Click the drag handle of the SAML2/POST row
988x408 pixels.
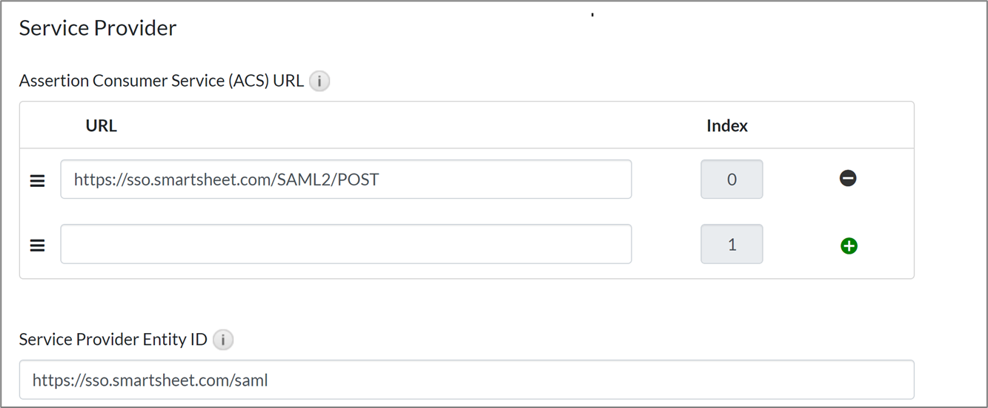pyautogui.click(x=37, y=180)
